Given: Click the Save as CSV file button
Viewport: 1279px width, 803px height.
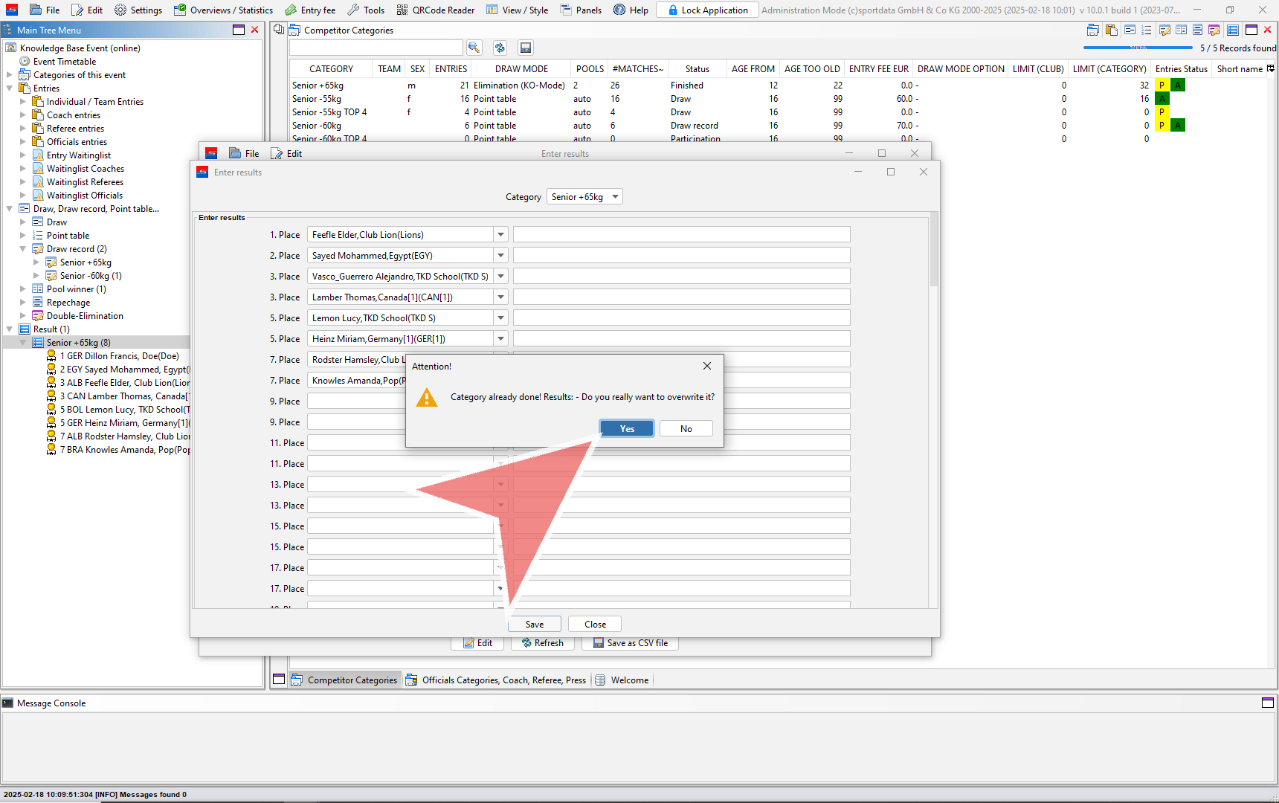Looking at the screenshot, I should pos(630,643).
